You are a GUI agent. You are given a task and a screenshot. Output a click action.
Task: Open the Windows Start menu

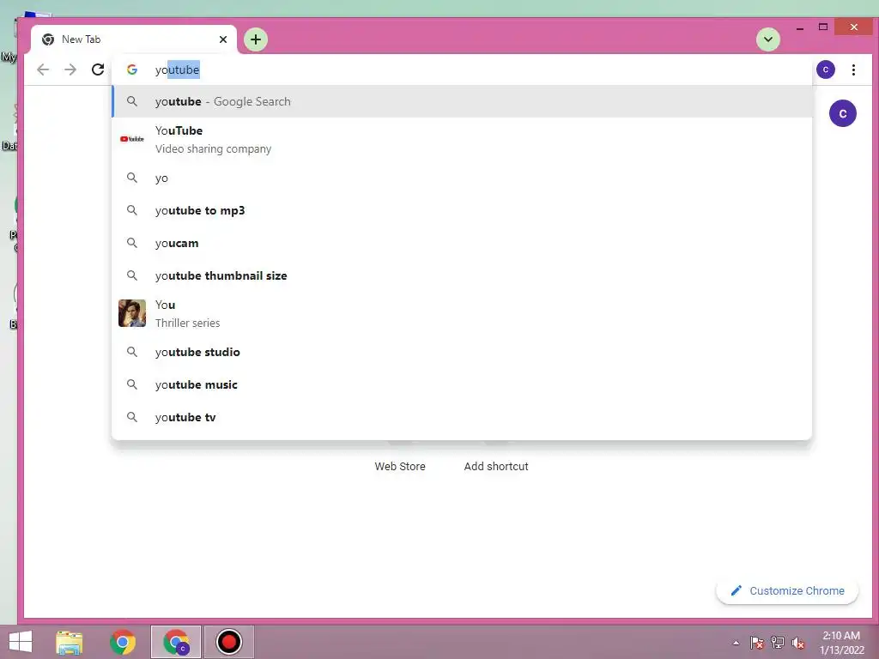coord(21,642)
